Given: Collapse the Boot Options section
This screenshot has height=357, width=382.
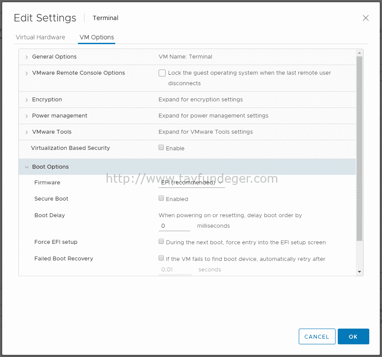Looking at the screenshot, I should (x=27, y=167).
